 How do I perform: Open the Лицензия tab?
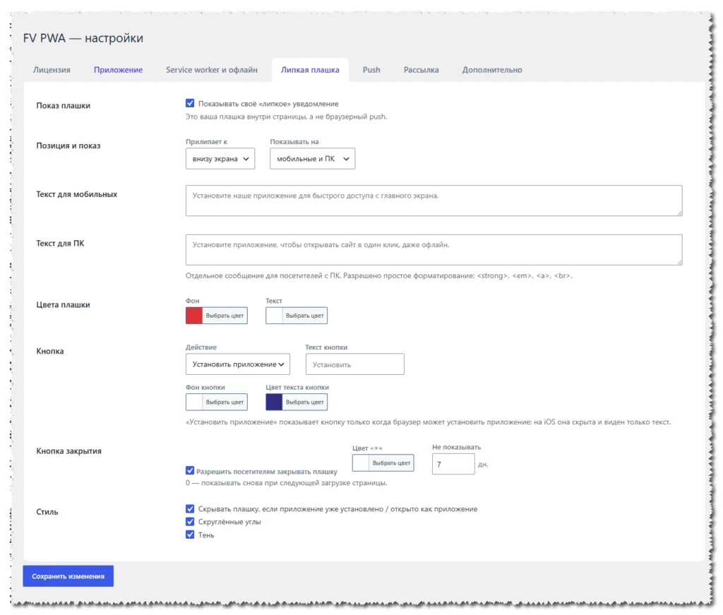pyautogui.click(x=52, y=70)
